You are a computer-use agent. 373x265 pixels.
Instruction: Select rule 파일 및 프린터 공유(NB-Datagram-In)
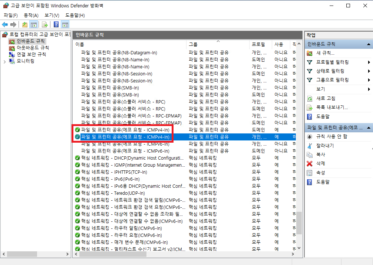[119, 52]
